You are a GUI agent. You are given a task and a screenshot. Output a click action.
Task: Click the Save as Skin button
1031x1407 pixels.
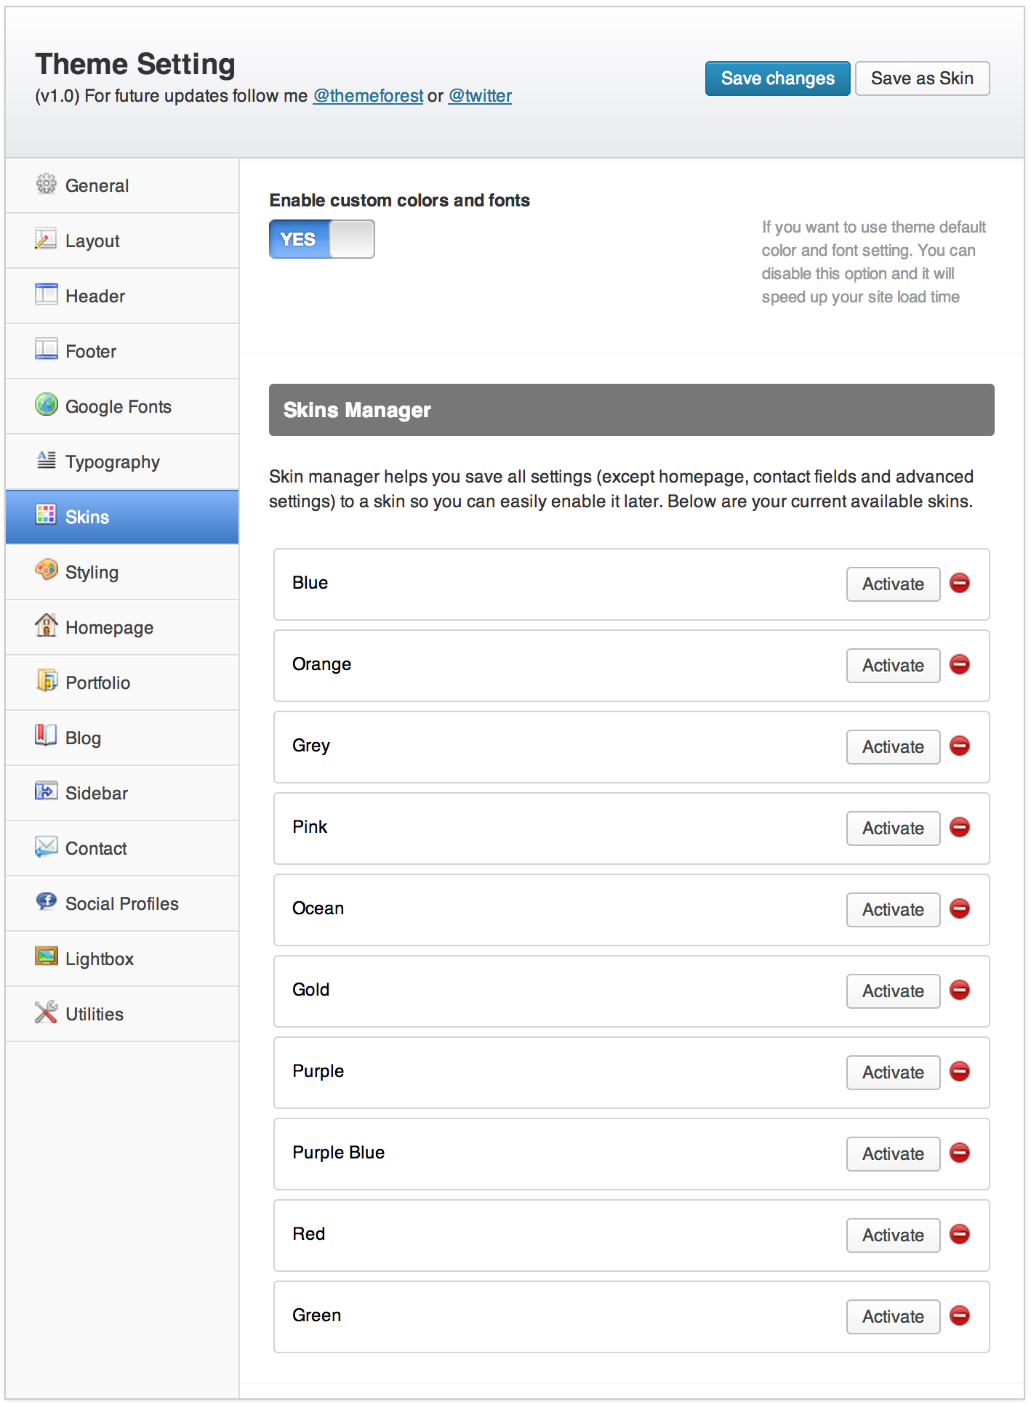(x=921, y=78)
